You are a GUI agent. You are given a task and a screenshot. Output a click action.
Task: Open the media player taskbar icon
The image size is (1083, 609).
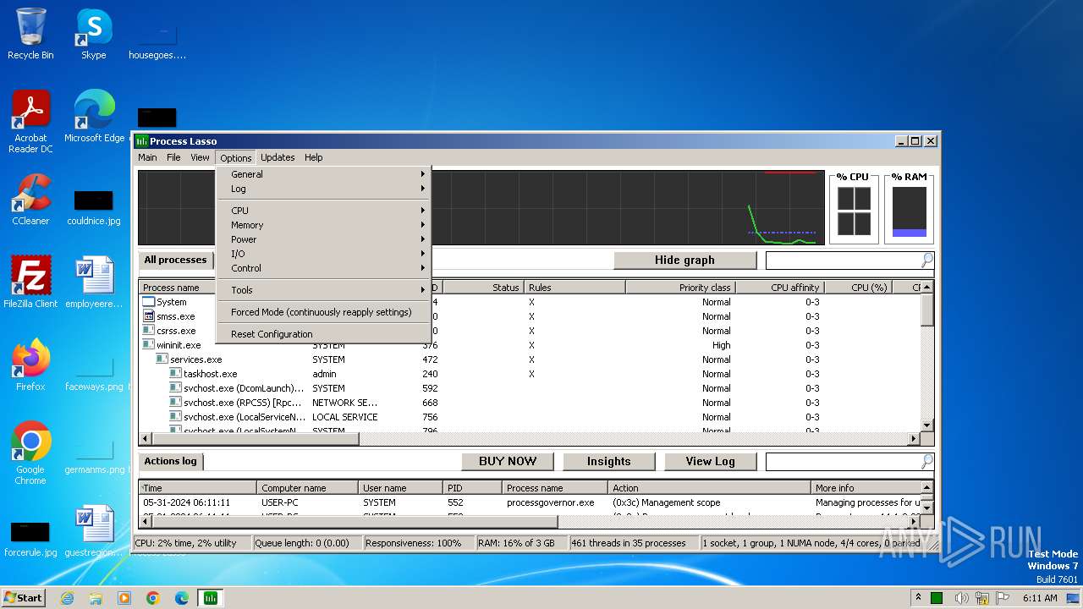(x=124, y=598)
